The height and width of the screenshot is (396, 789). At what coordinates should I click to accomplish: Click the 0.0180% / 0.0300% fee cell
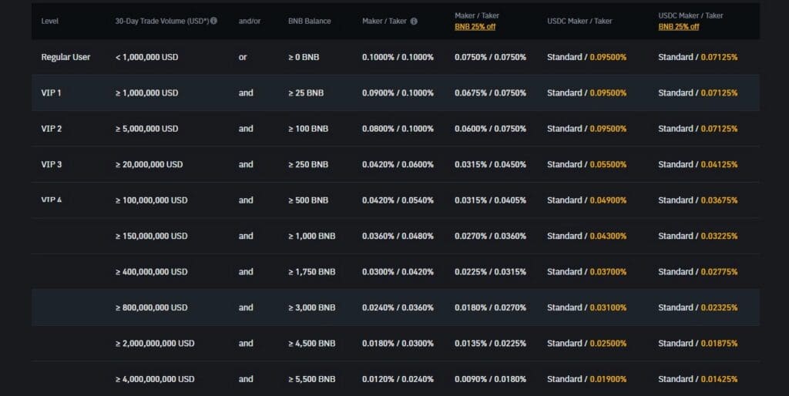(x=398, y=343)
